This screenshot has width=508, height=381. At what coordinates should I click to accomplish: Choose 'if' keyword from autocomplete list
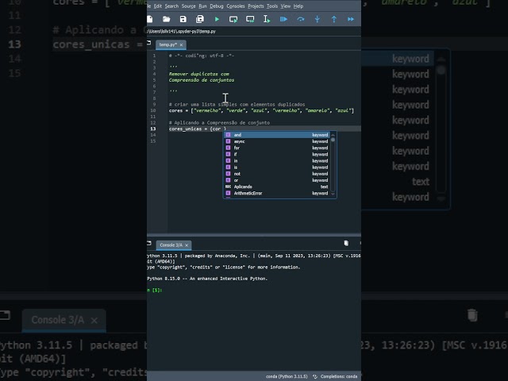[277, 154]
